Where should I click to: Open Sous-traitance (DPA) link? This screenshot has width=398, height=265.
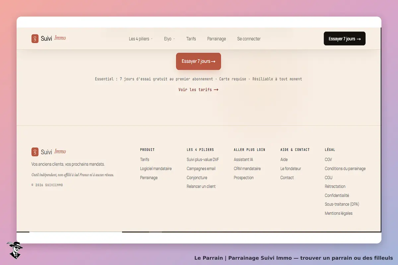(x=342, y=204)
